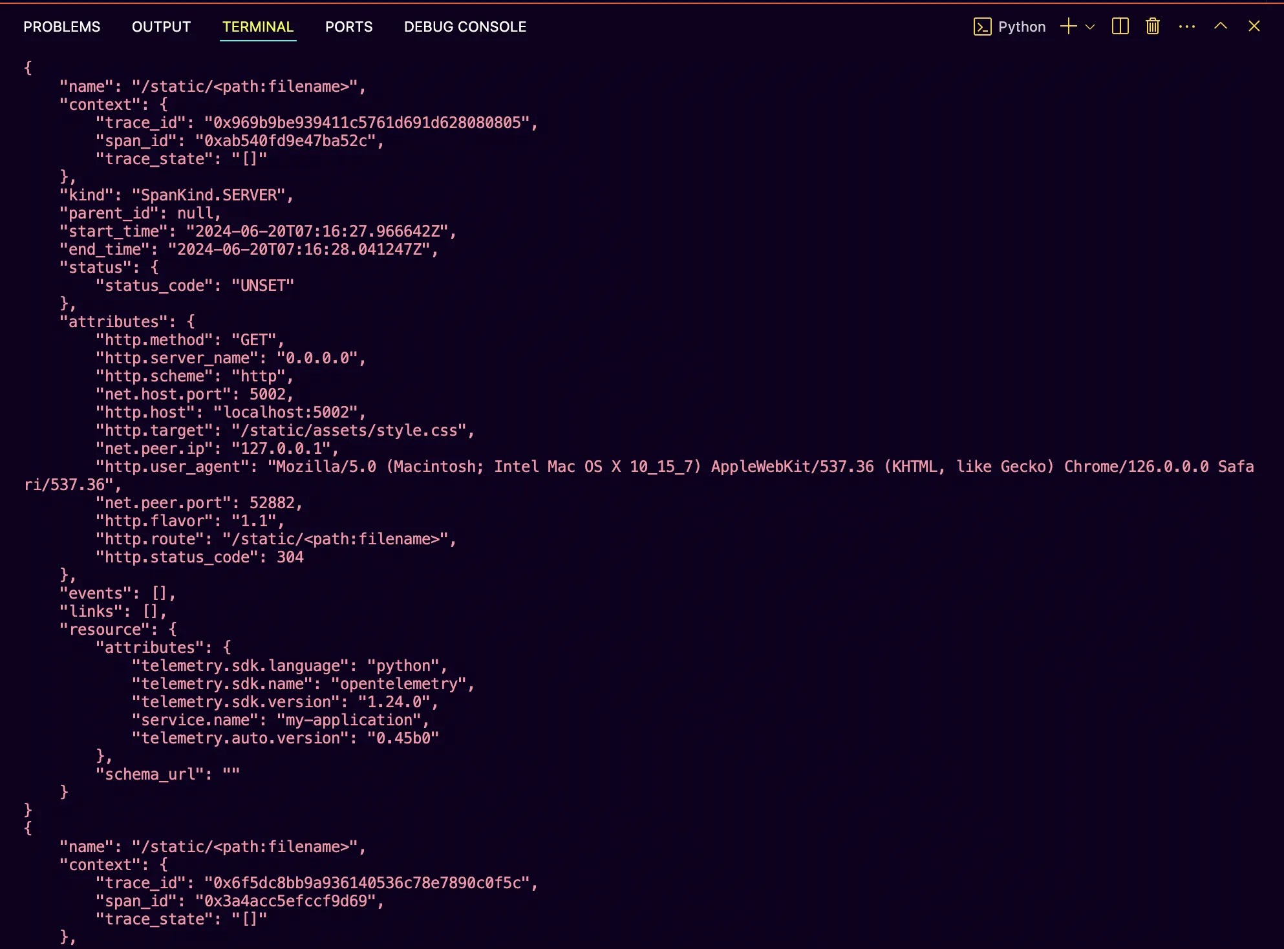Click the http.status_code 304 value
The height and width of the screenshot is (949, 1284).
pyautogui.click(x=290, y=557)
